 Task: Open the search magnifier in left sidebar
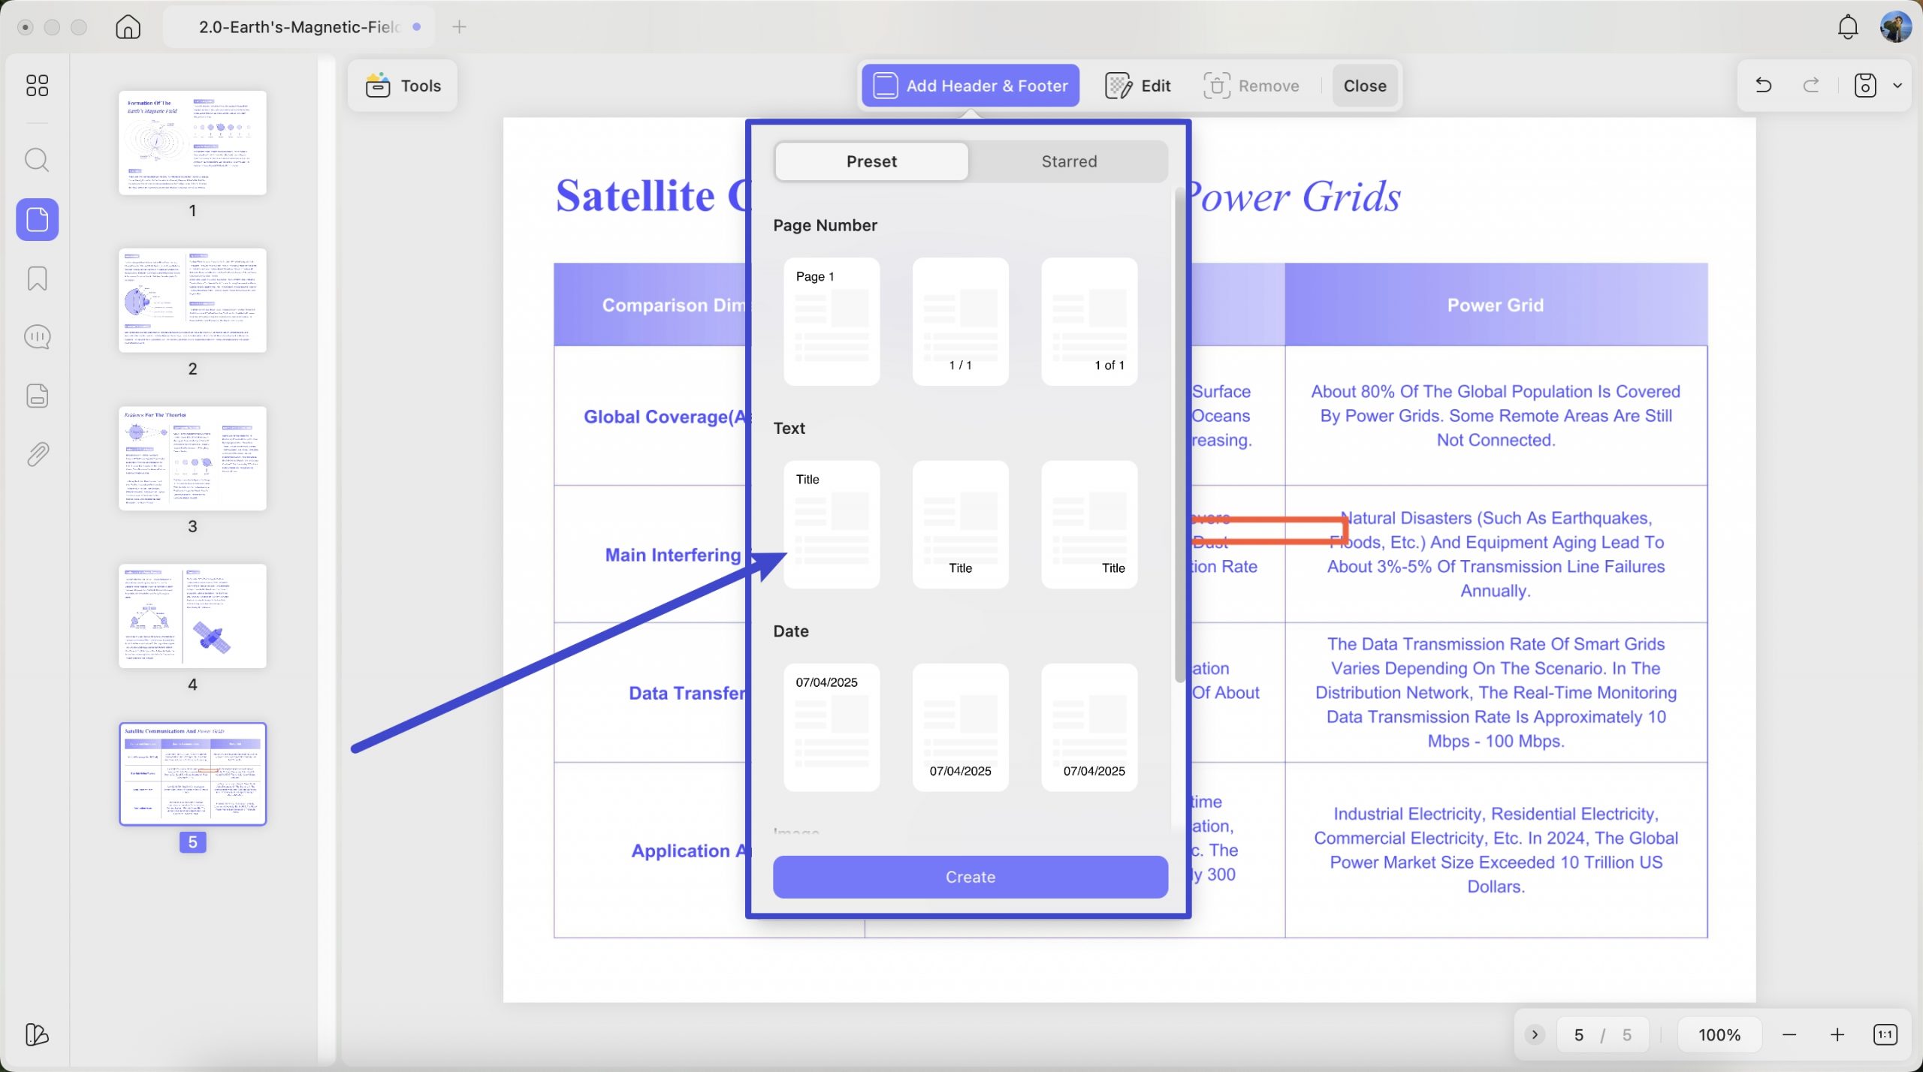click(x=37, y=160)
